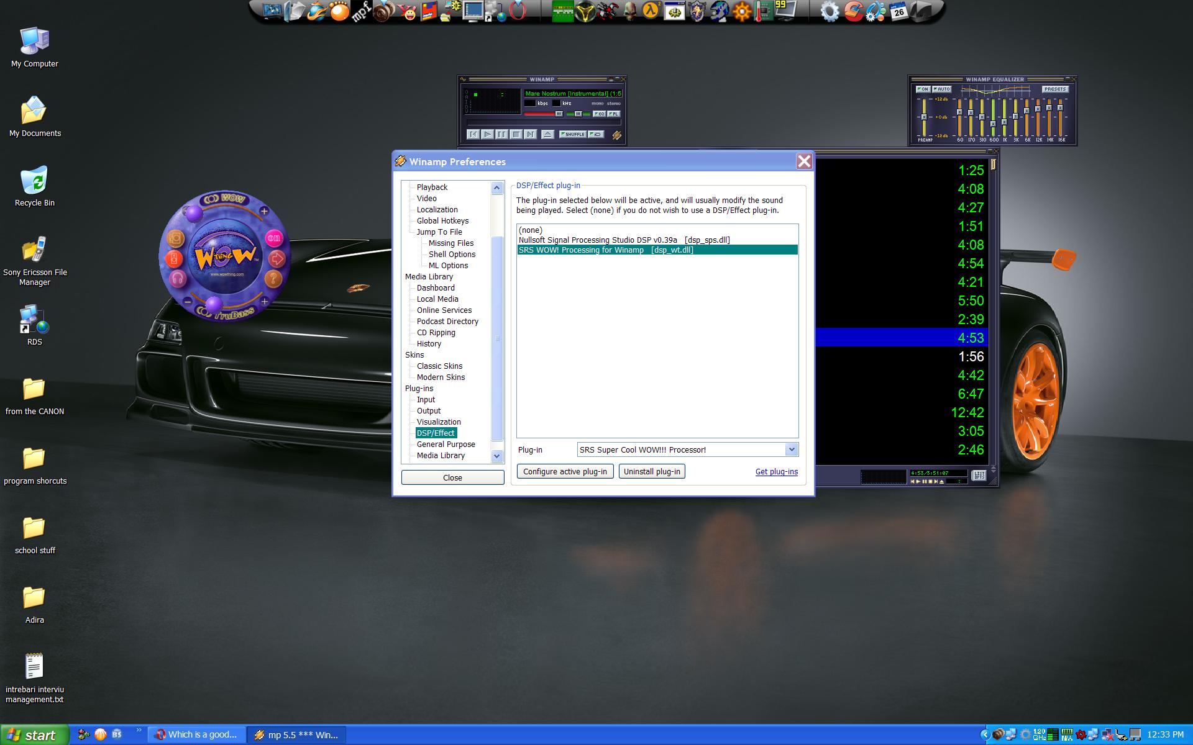The height and width of the screenshot is (745, 1193).
Task: Switch to 'mp 5.5 *** Win...' taskbar item
Action: point(296,735)
